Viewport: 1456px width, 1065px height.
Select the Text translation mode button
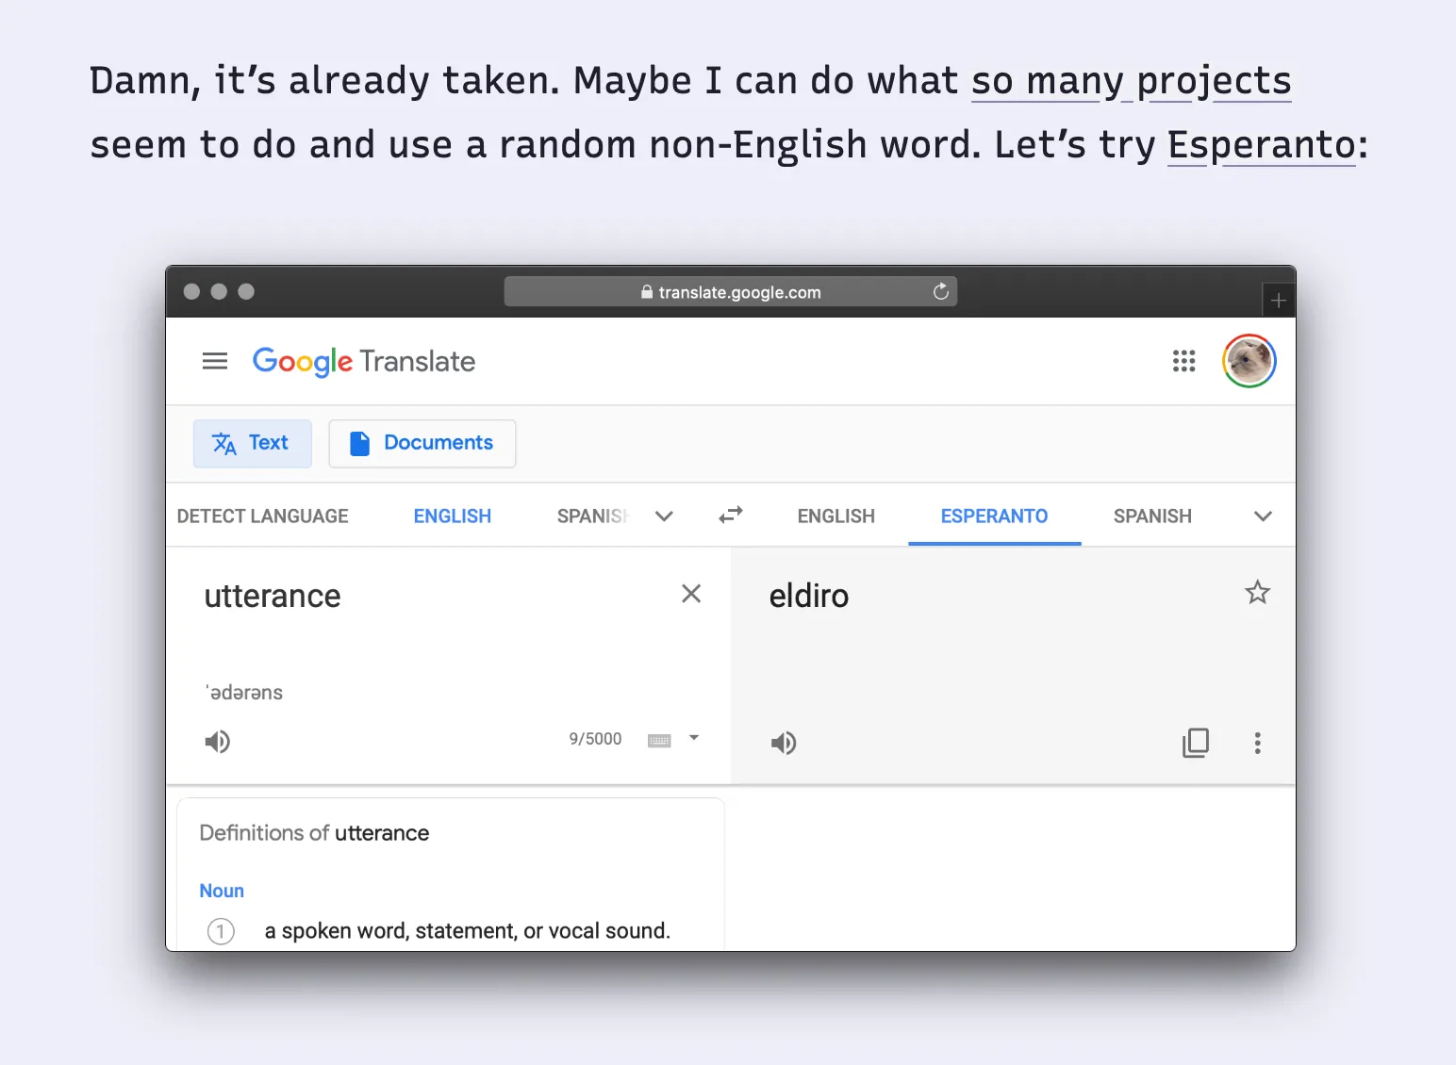pyautogui.click(x=252, y=443)
